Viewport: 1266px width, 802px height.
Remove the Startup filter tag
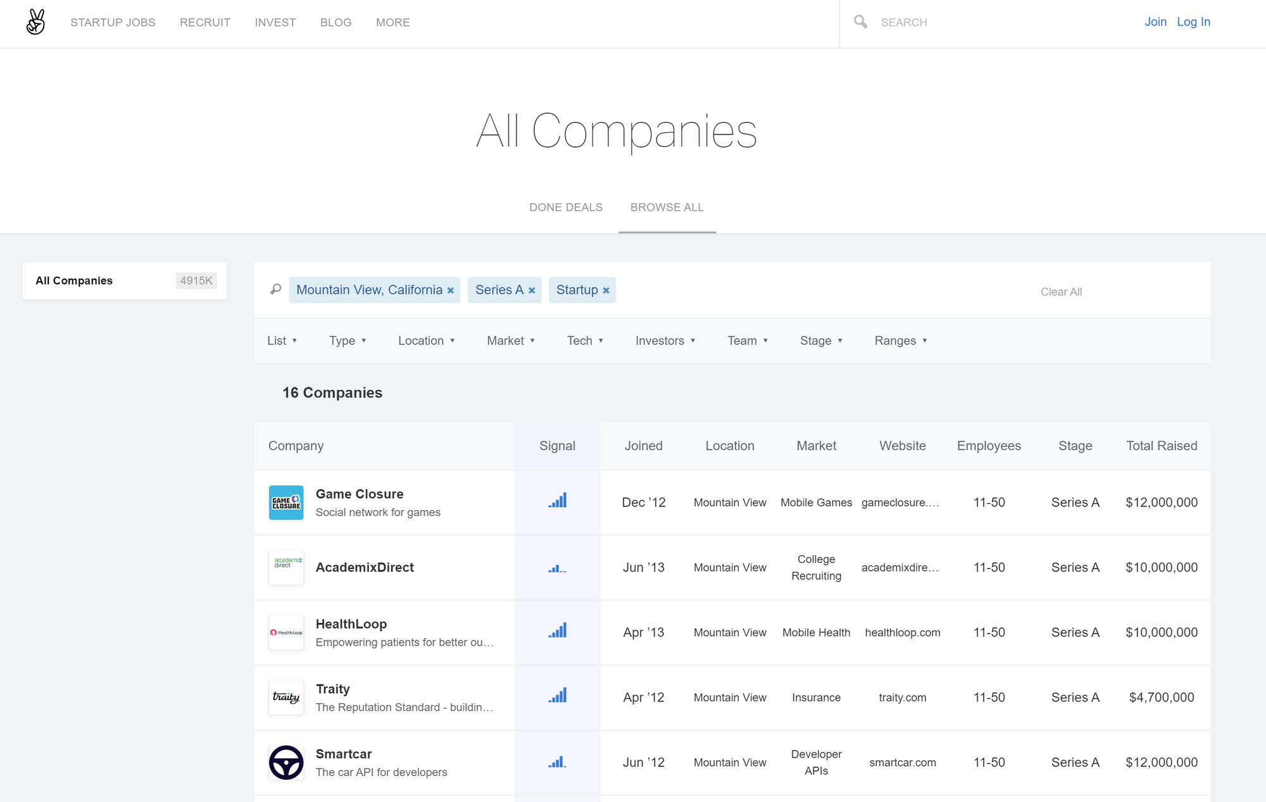click(x=606, y=291)
